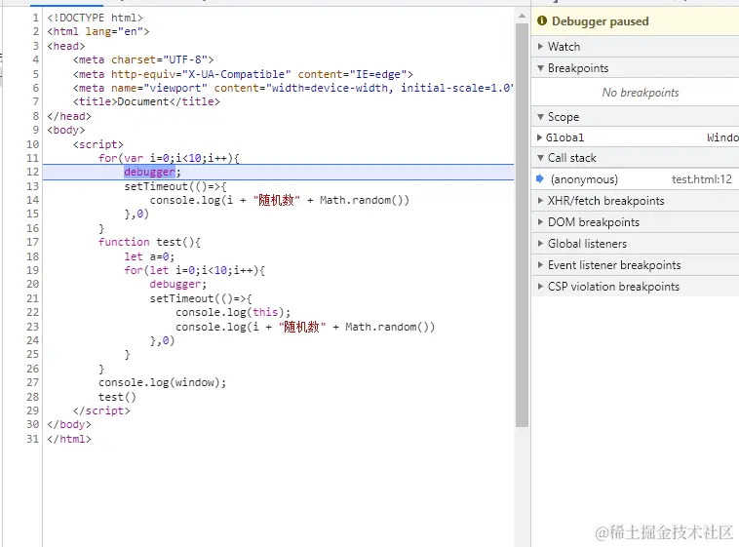
Task: Expand XHR/fetch breakpoints section
Action: (635, 201)
